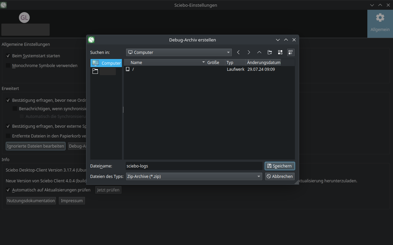Toggle Beim Systemstart starten checkbox
This screenshot has width=393, height=245.
(x=8, y=56)
